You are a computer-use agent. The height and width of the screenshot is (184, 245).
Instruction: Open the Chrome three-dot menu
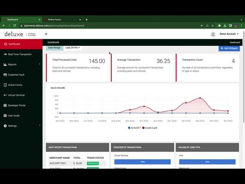click(x=241, y=26)
